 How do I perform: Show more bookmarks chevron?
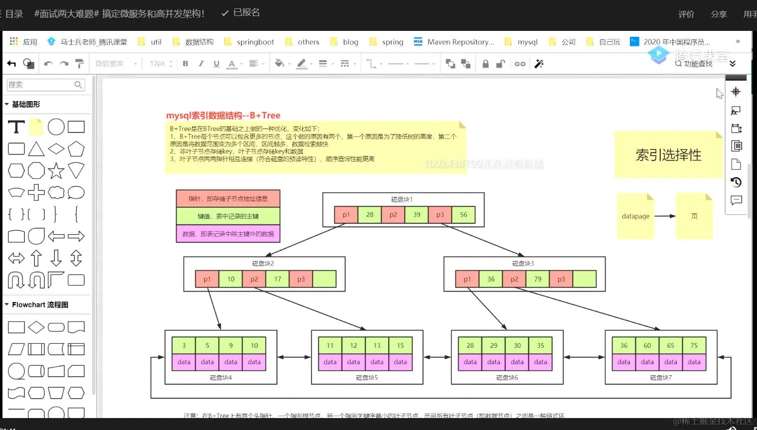coord(738,41)
